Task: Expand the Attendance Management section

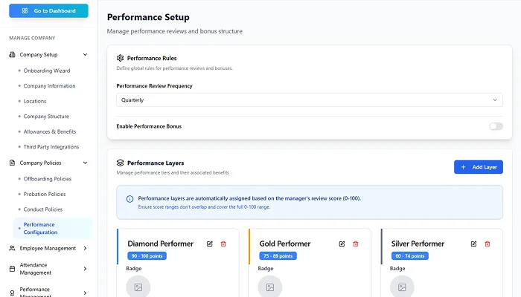Action: click(85, 269)
